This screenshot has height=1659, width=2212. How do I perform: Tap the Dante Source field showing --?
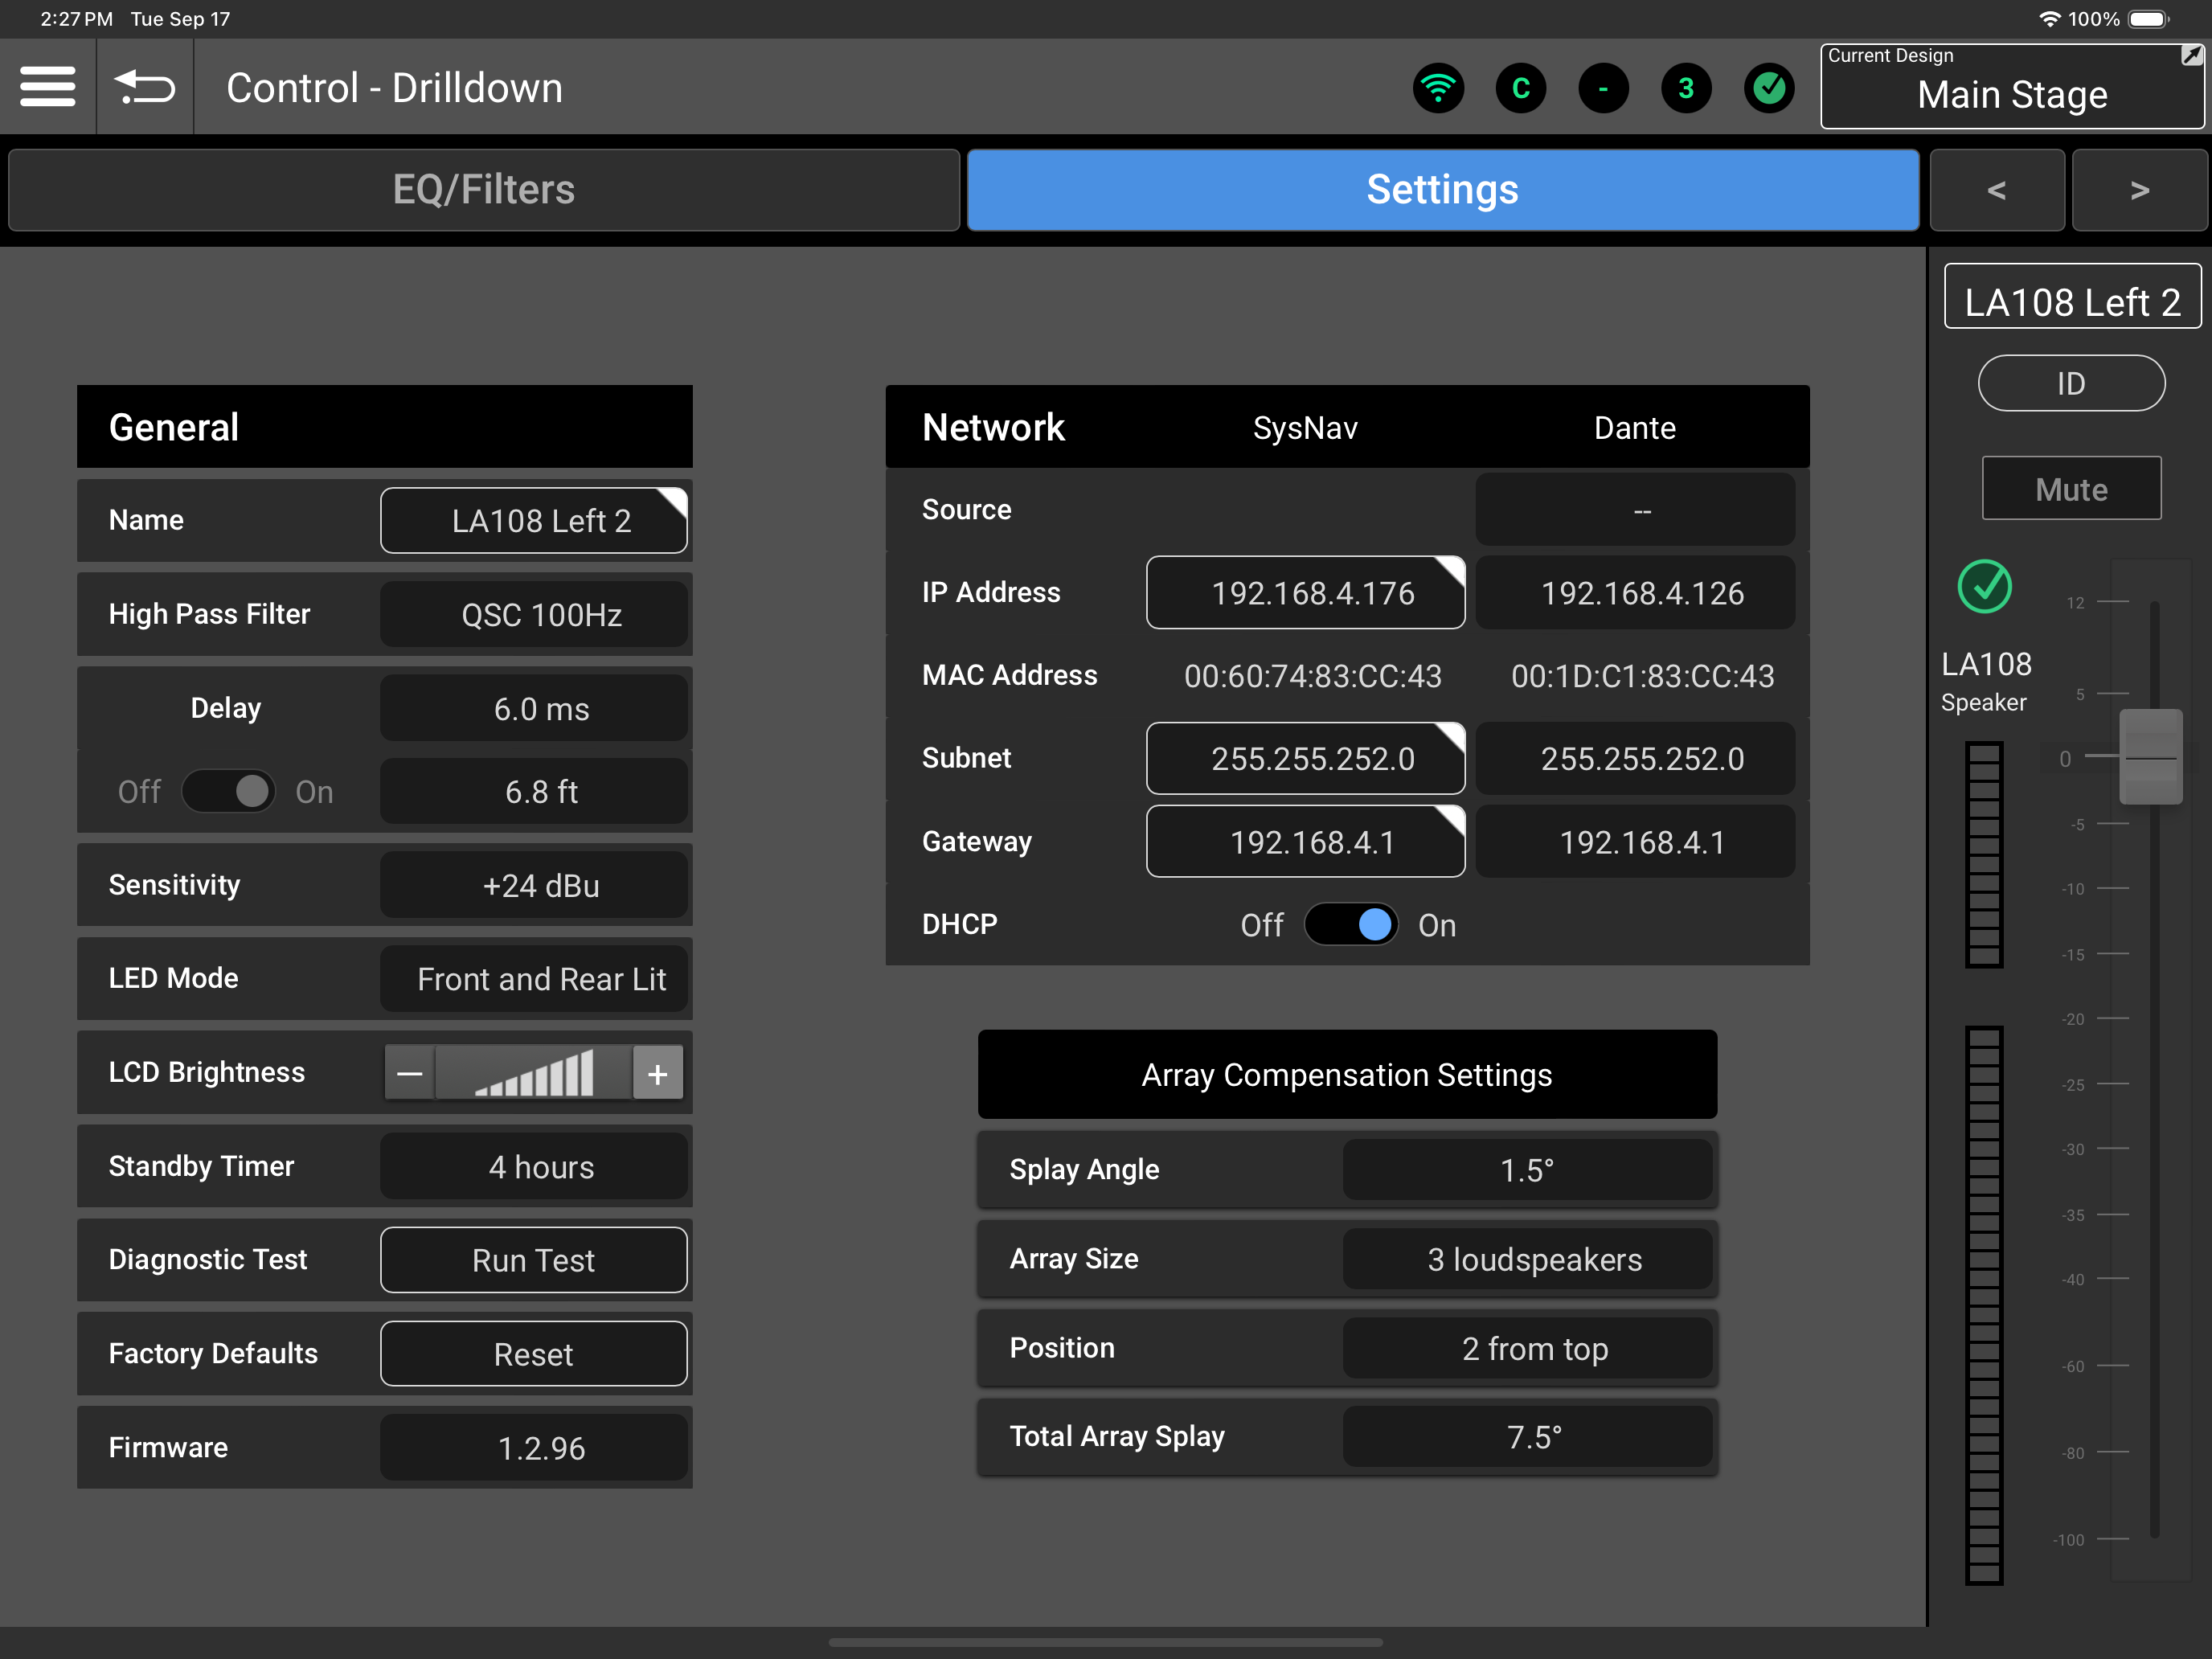coord(1635,510)
